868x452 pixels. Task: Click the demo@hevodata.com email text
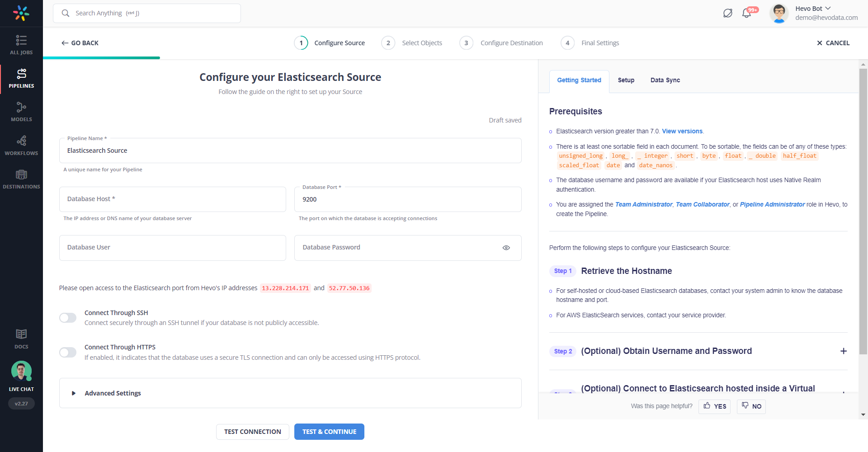pyautogui.click(x=826, y=18)
